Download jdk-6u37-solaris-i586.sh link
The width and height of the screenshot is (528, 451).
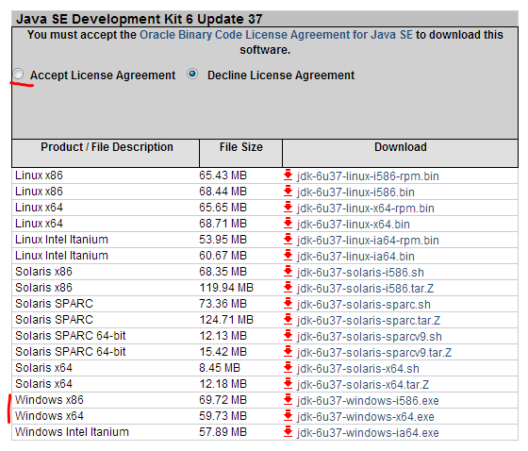click(360, 273)
